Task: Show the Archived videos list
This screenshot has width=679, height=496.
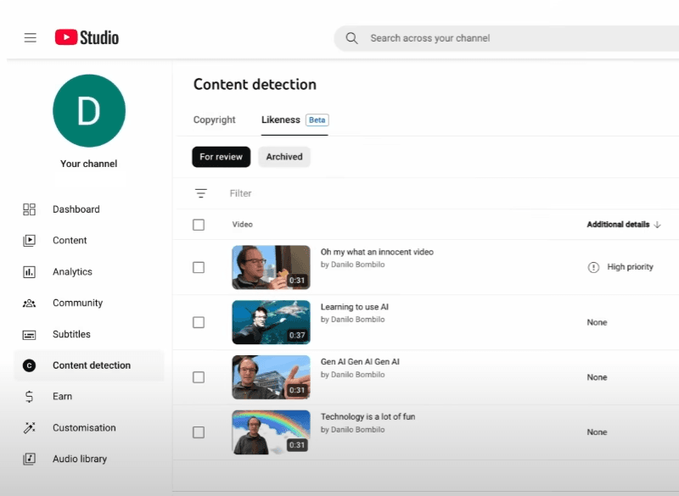Action: 284,157
